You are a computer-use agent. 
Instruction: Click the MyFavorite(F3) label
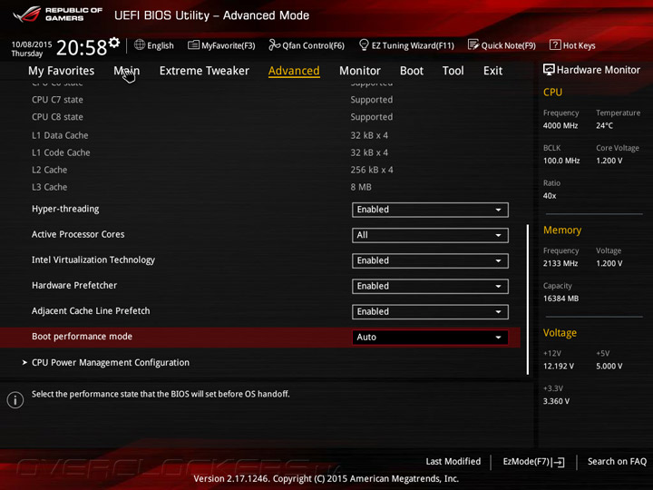[x=229, y=45]
